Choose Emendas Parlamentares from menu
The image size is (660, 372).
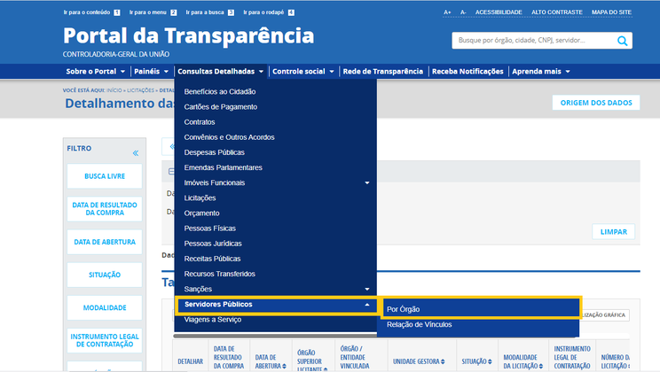click(223, 167)
